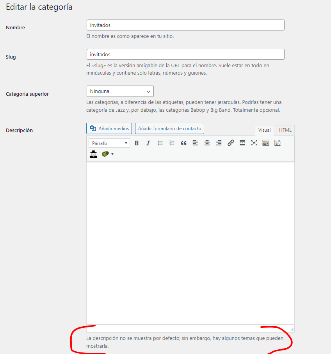
Task: Insert a bulleted list
Action: click(160, 143)
